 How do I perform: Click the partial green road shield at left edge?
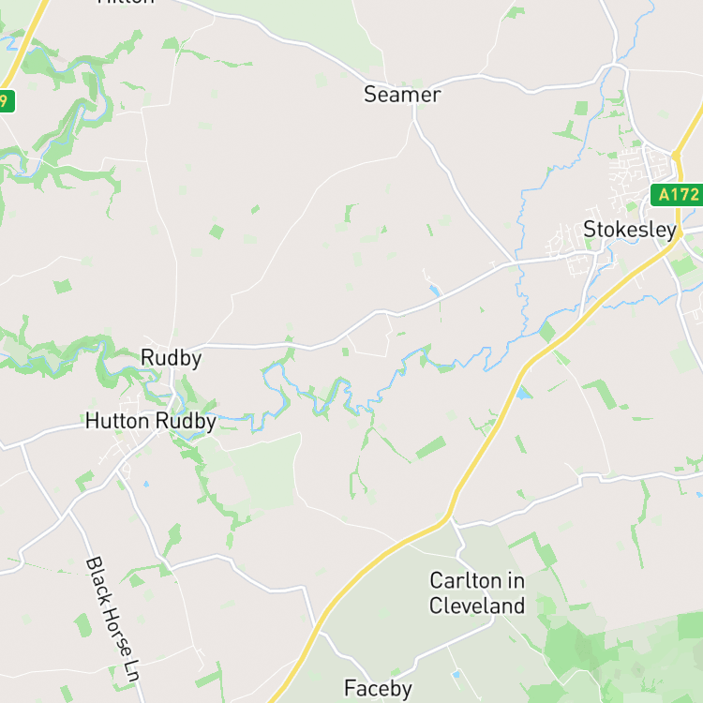(x=7, y=101)
